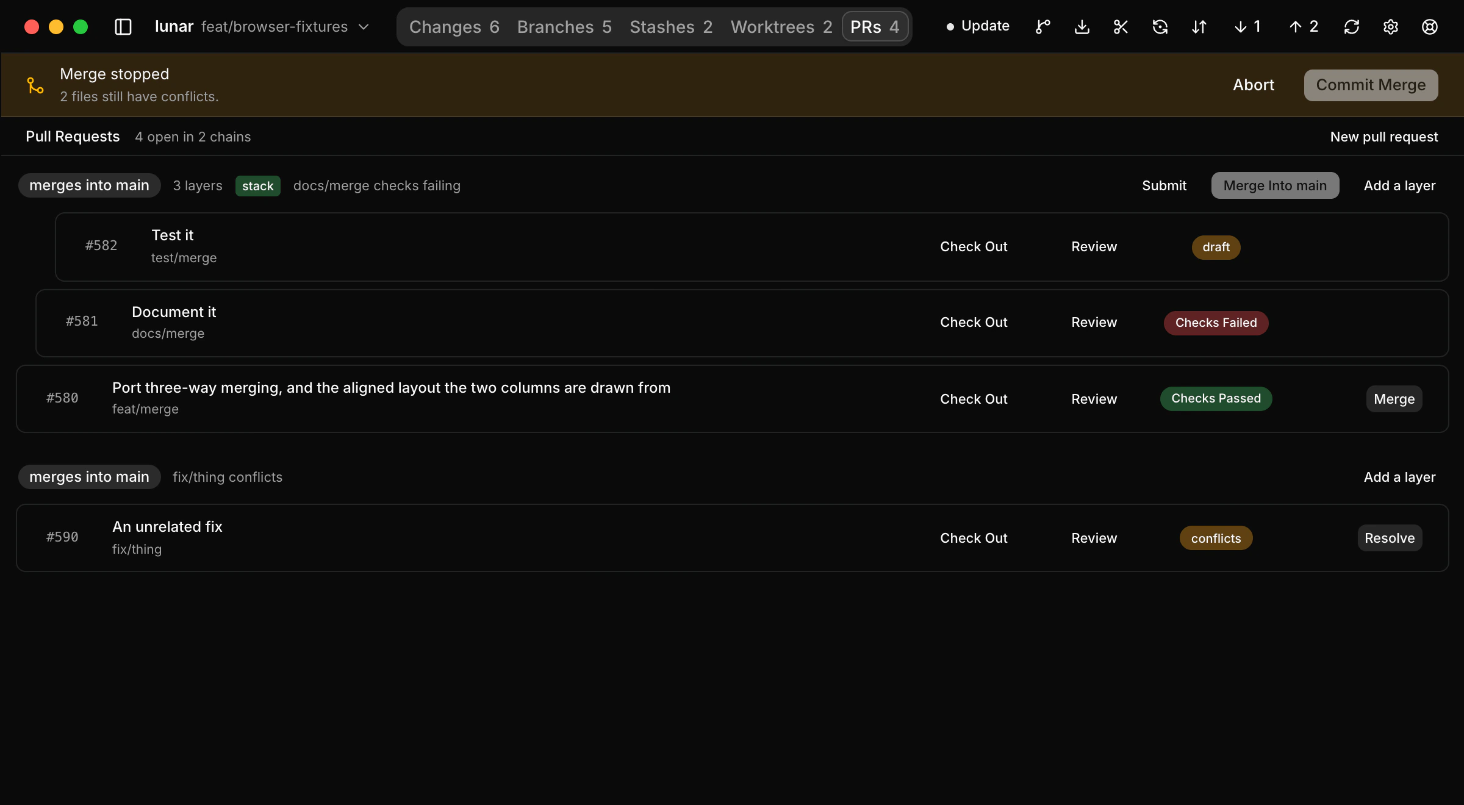Click the green stack tag
This screenshot has height=805, width=1464.
pyautogui.click(x=257, y=186)
